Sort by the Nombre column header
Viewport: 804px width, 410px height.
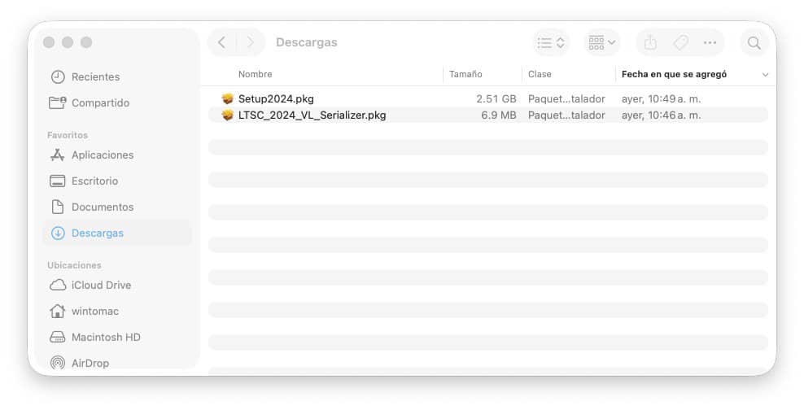[x=256, y=74]
